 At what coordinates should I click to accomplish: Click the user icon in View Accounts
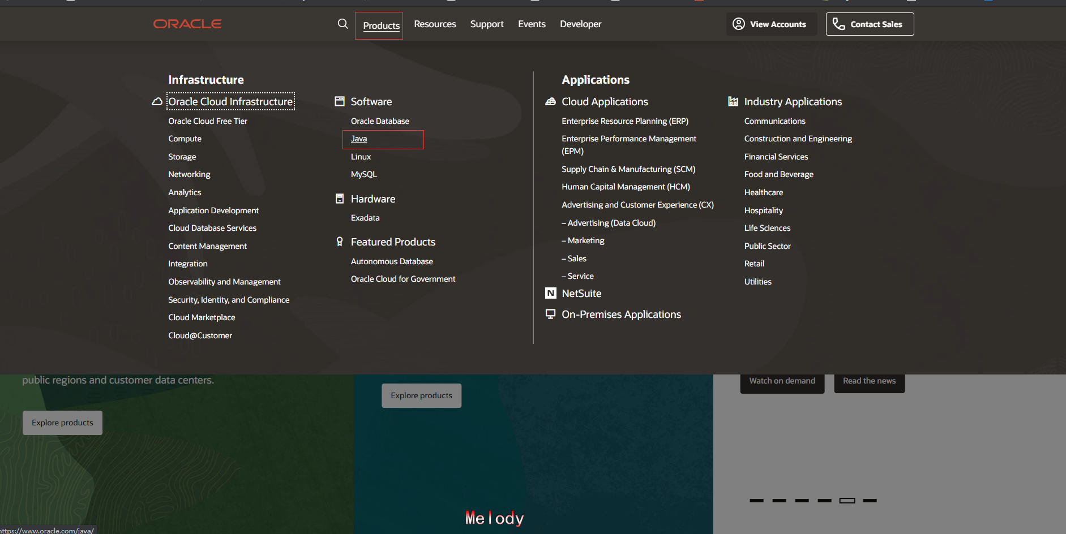[738, 24]
